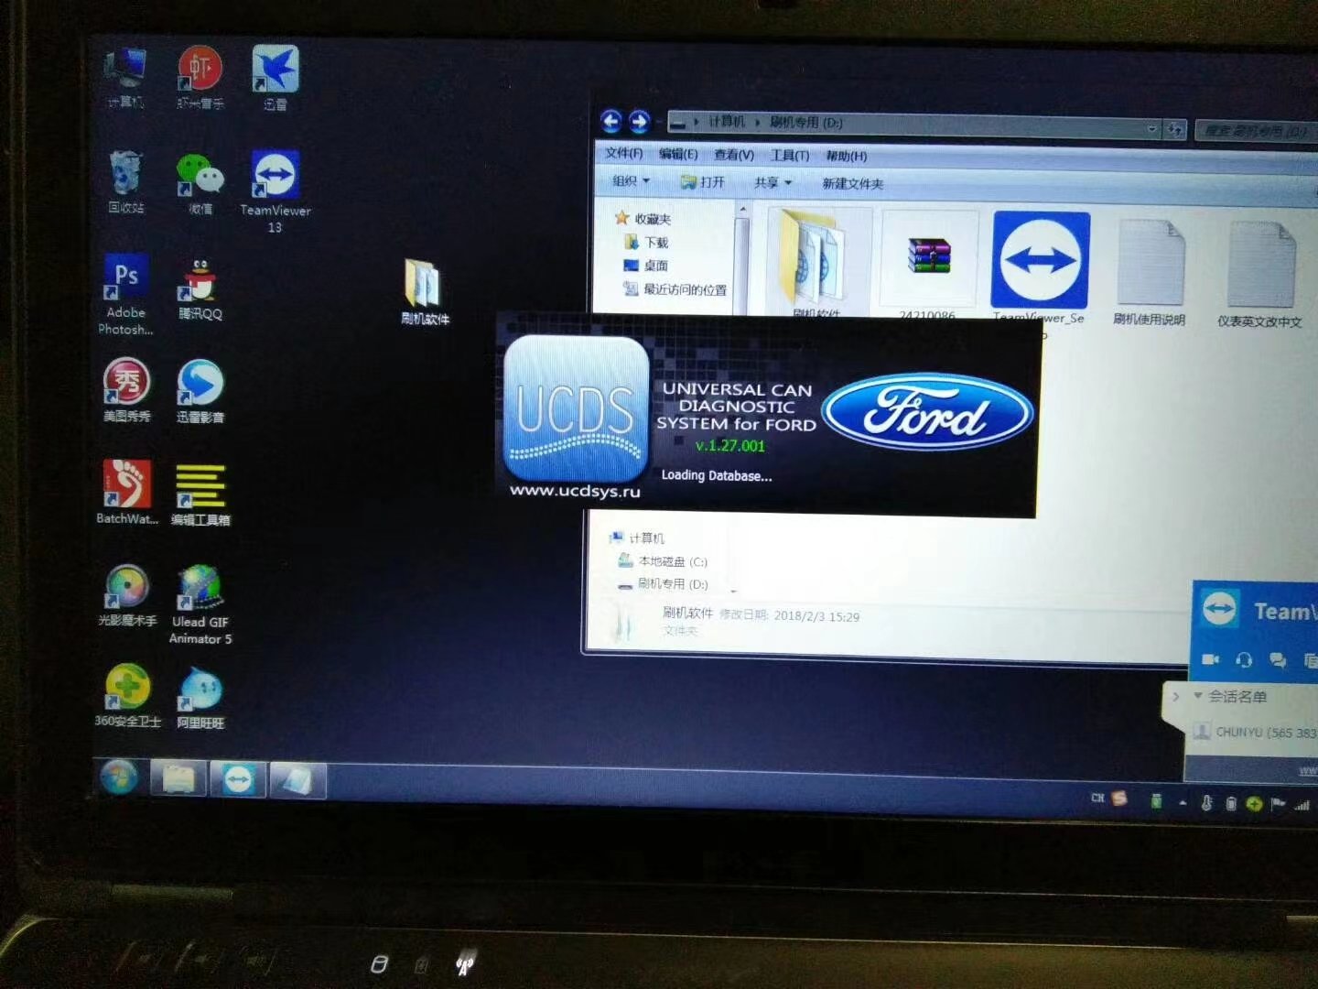Viewport: 1318px width, 989px height.
Task: Click the headset audio icon in TeamViewer panel
Action: pyautogui.click(x=1244, y=659)
